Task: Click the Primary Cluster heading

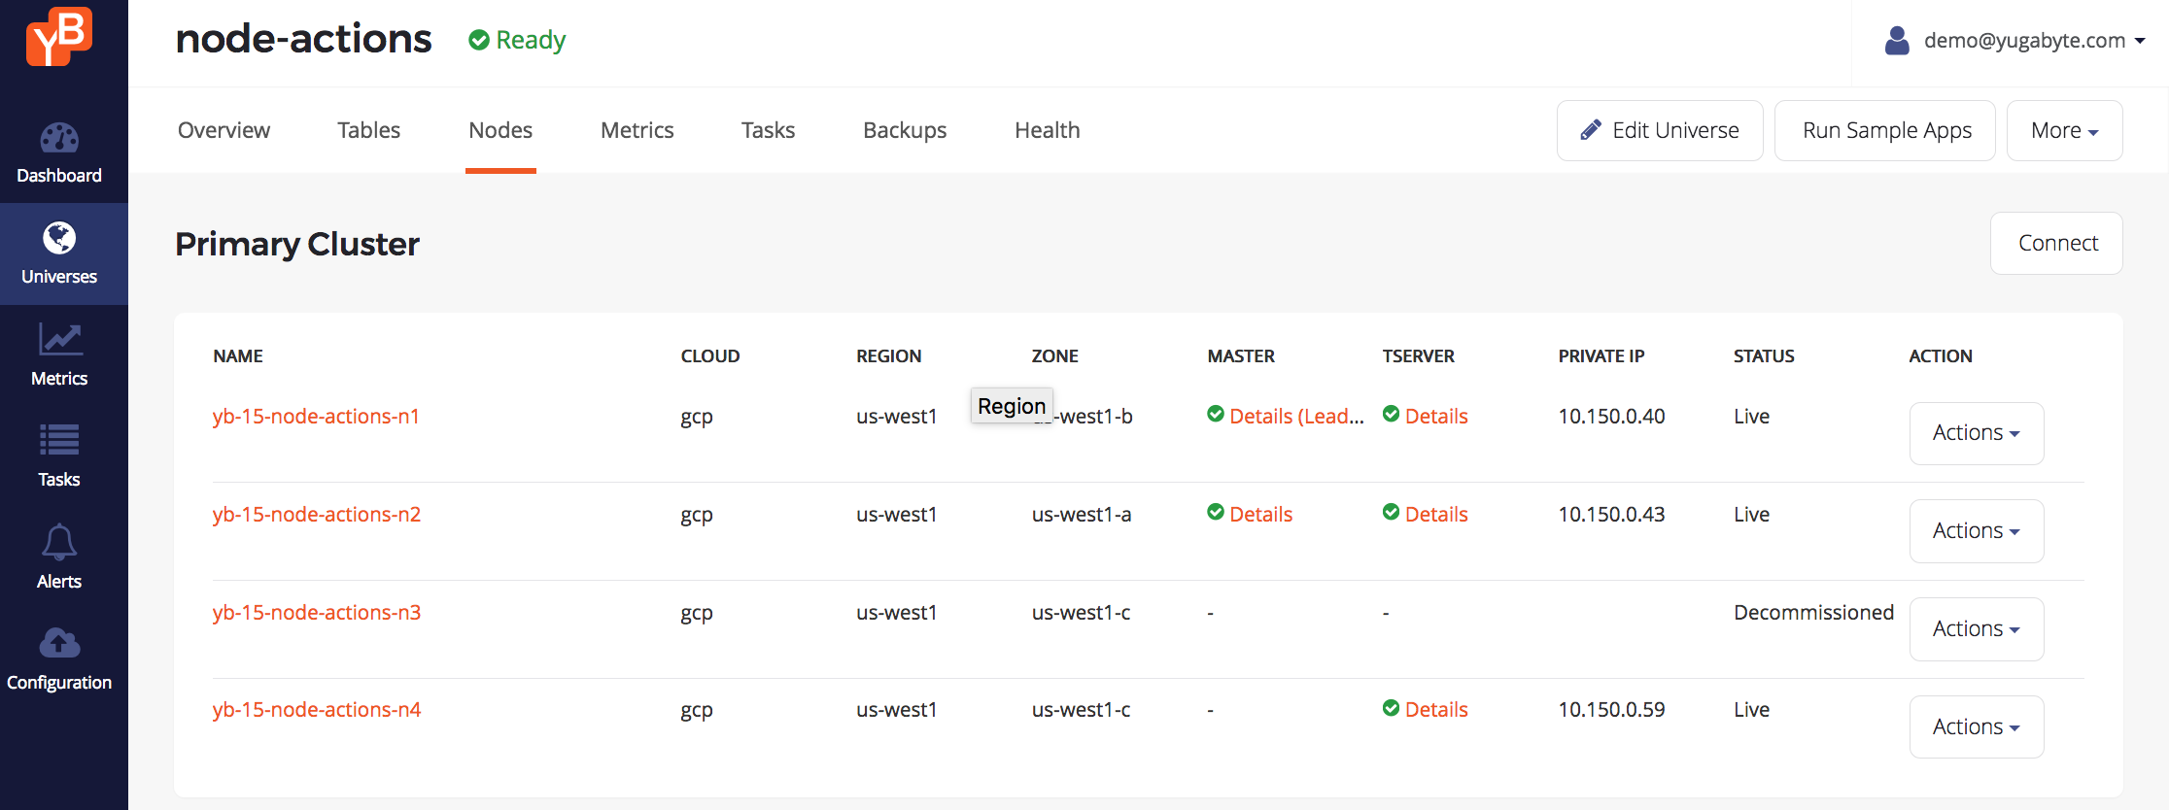Action: (x=297, y=244)
